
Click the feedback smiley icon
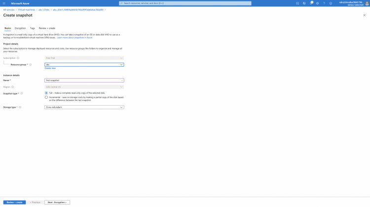(x=331, y=3)
